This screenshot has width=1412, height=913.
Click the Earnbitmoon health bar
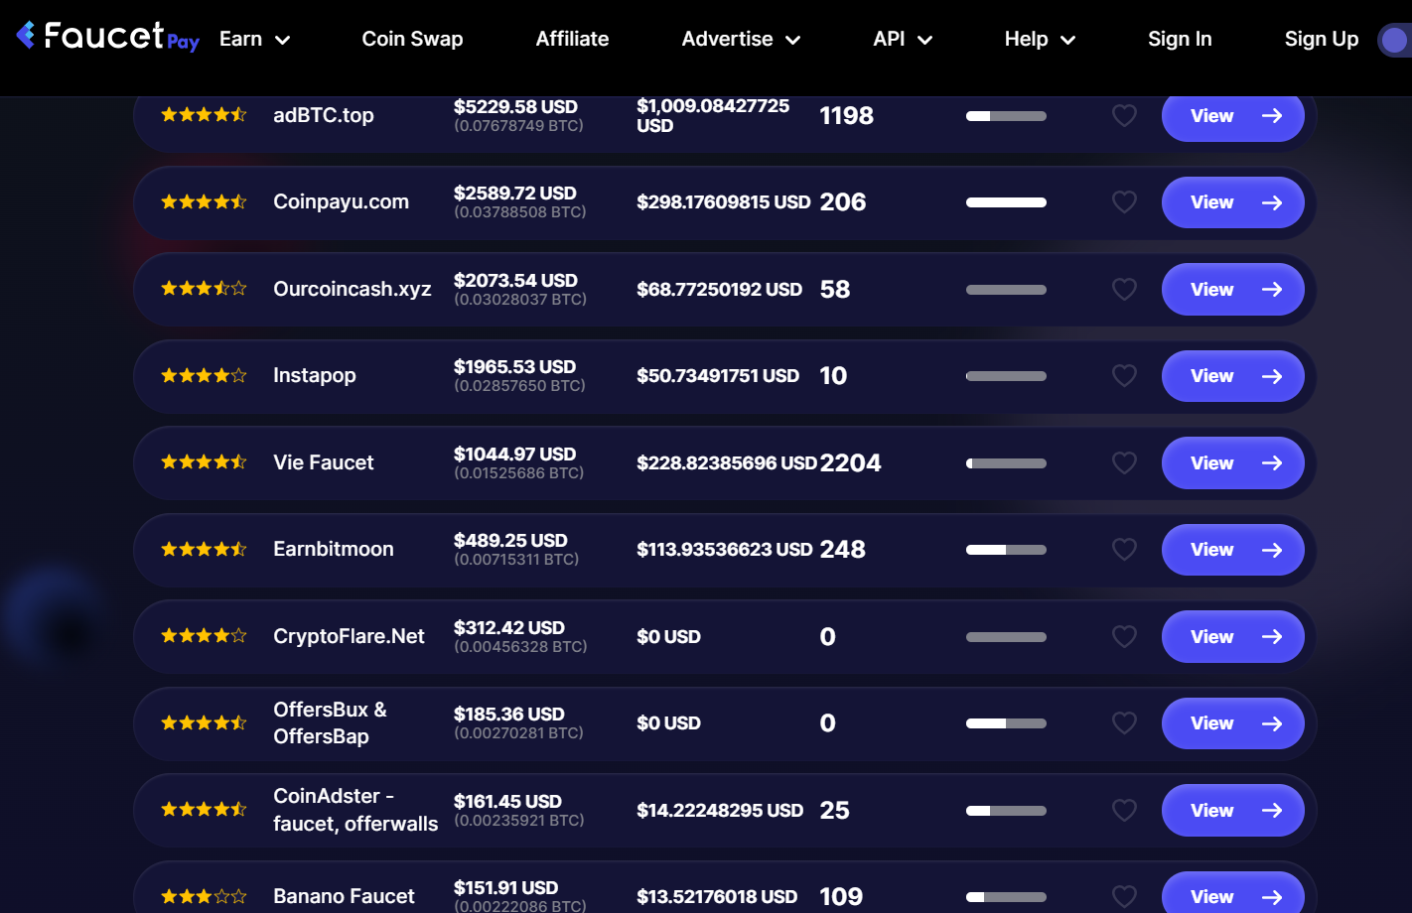(1006, 550)
